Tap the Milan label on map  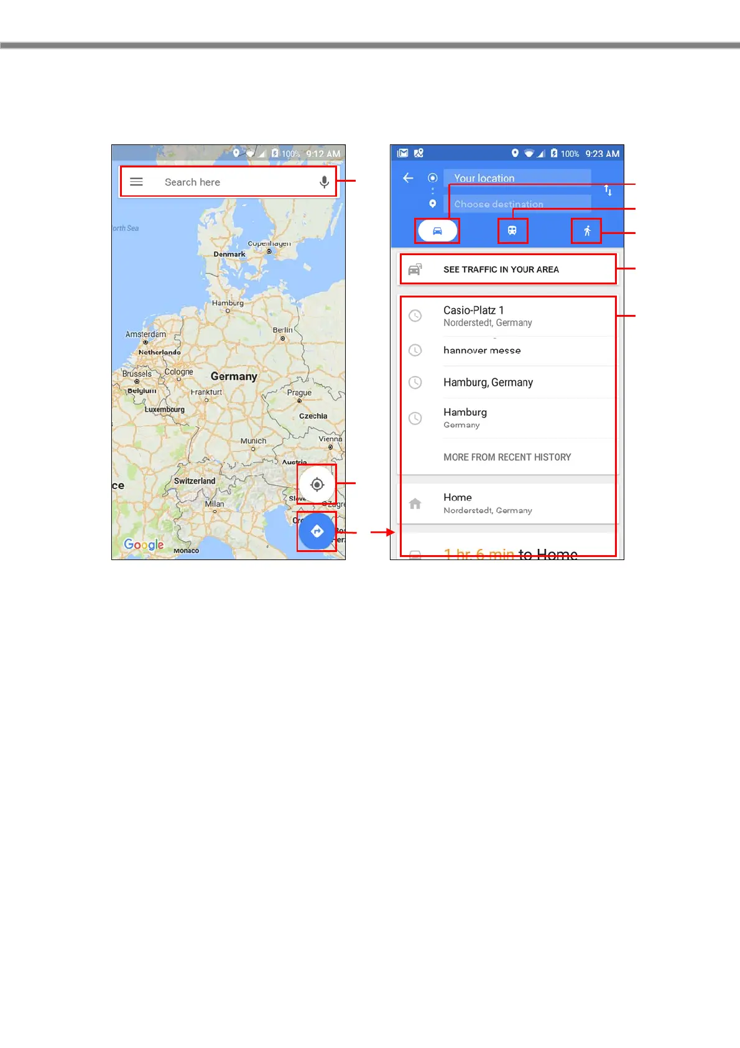(x=215, y=504)
